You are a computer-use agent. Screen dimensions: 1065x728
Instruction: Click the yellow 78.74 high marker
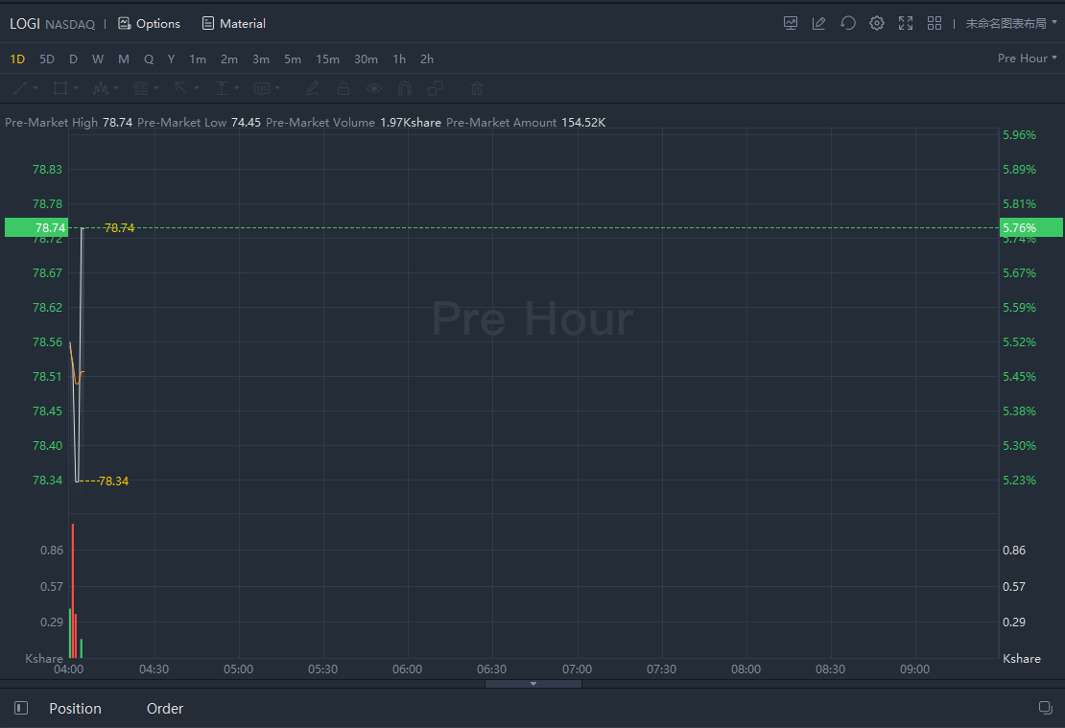[120, 228]
